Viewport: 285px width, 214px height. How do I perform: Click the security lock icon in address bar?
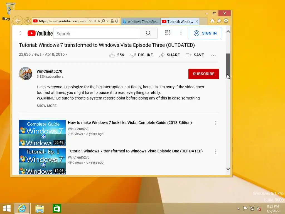112,21
